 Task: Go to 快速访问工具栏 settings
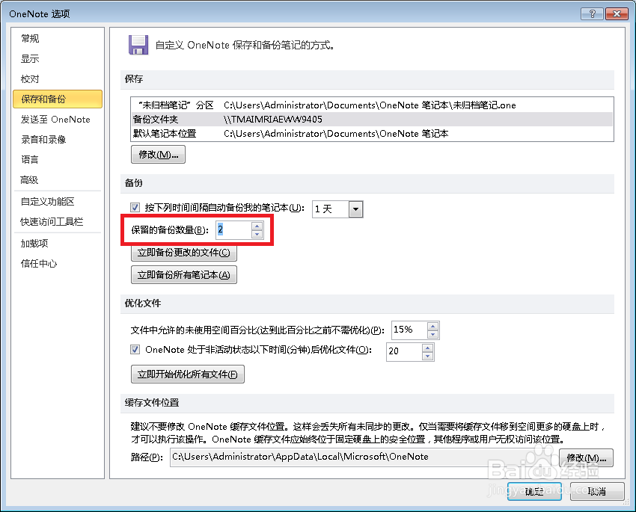pyautogui.click(x=57, y=222)
